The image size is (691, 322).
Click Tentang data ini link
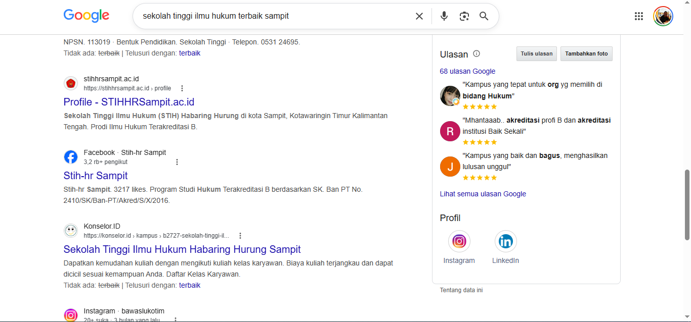click(x=461, y=290)
